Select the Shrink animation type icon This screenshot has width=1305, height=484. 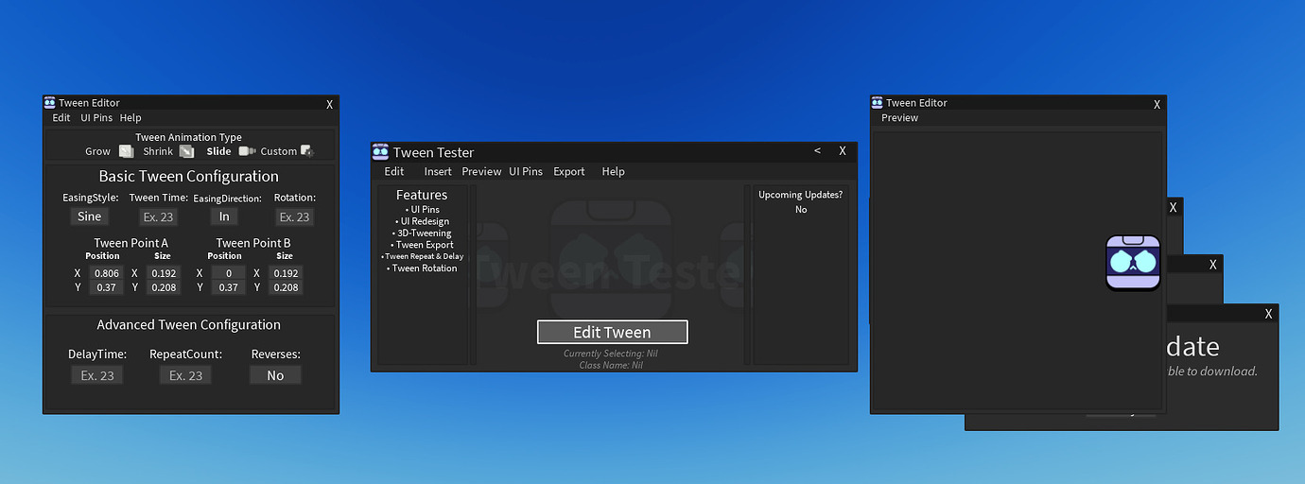coord(186,151)
